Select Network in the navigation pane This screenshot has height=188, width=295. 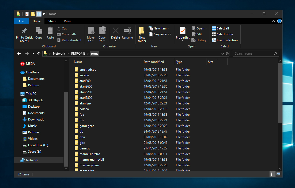point(39,160)
